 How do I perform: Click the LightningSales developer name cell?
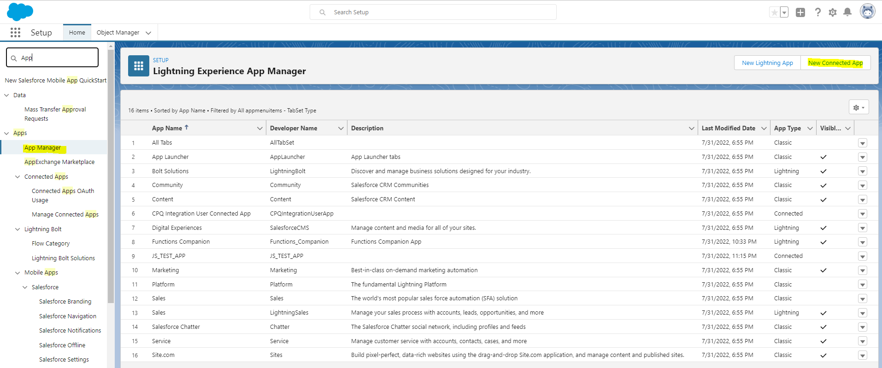pyautogui.click(x=289, y=312)
